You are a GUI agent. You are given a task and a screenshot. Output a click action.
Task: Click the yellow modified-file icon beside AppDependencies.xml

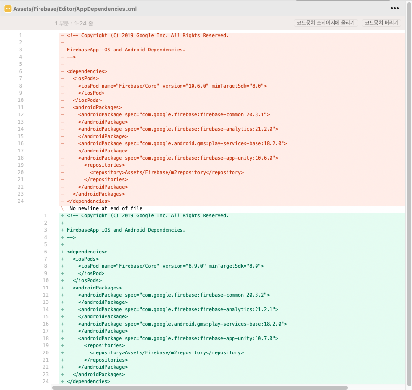(x=8, y=9)
